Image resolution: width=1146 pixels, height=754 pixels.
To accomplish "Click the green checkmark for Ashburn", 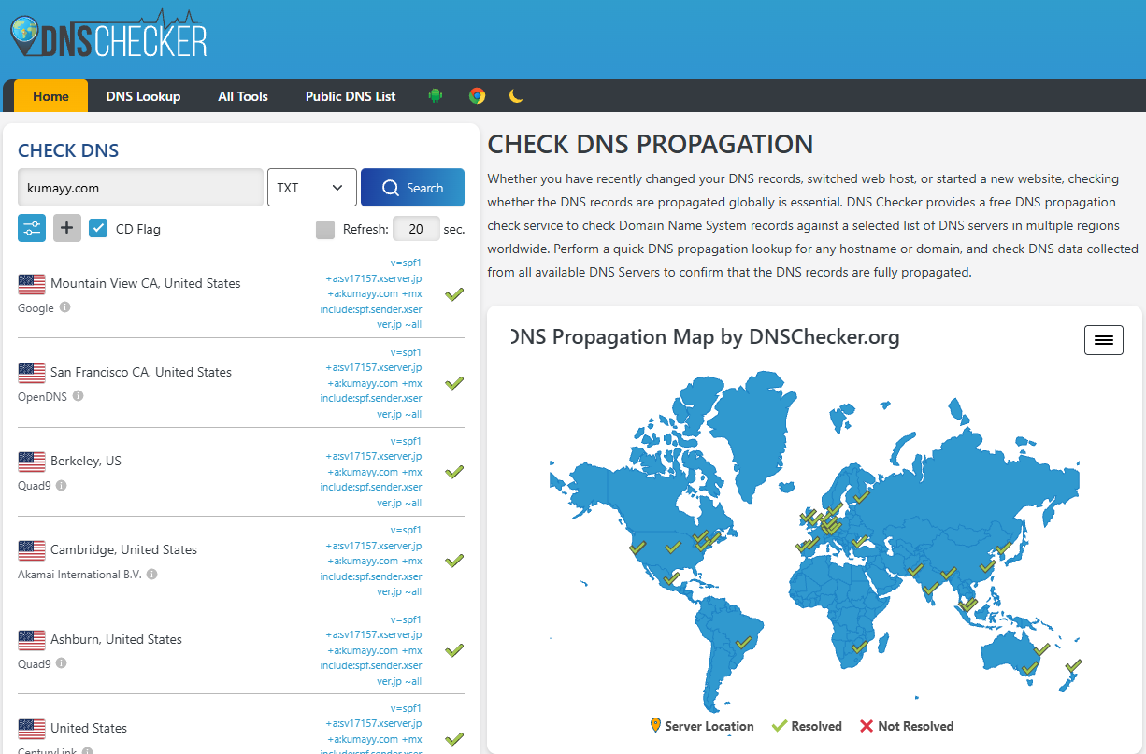I will click(454, 650).
